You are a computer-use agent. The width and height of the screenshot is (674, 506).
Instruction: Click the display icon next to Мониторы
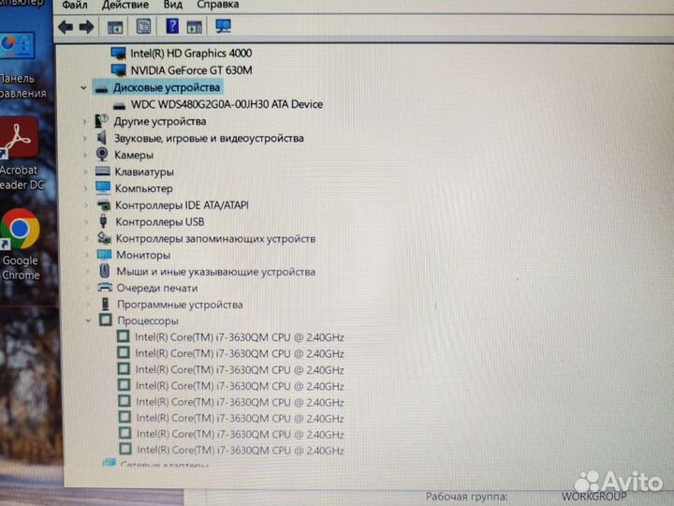point(105,254)
